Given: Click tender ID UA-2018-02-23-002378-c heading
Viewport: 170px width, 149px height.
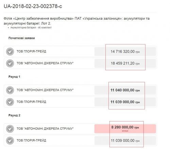Looking at the screenshot, I should (x=33, y=6).
